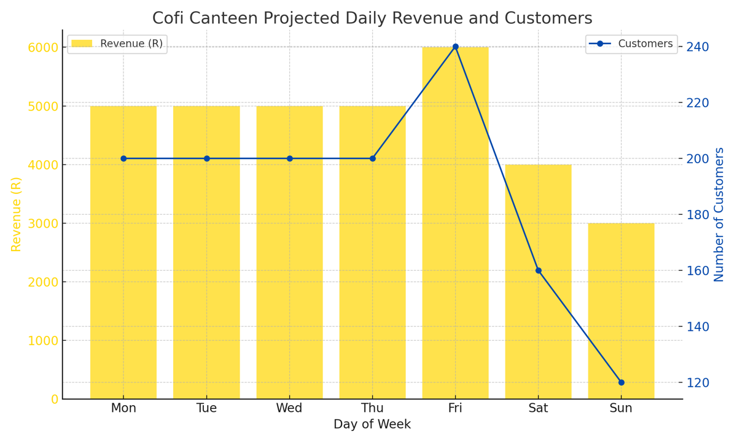Click the Revenue (R) y-axis label

(17, 214)
